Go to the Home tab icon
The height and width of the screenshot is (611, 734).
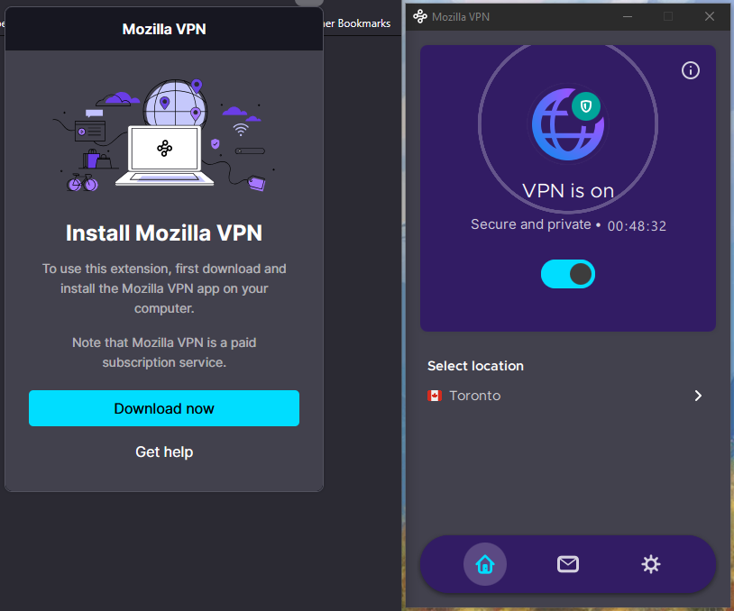pos(485,564)
